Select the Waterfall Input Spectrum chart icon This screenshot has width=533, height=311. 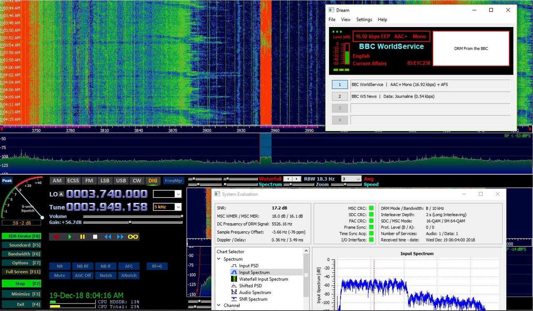point(234,279)
